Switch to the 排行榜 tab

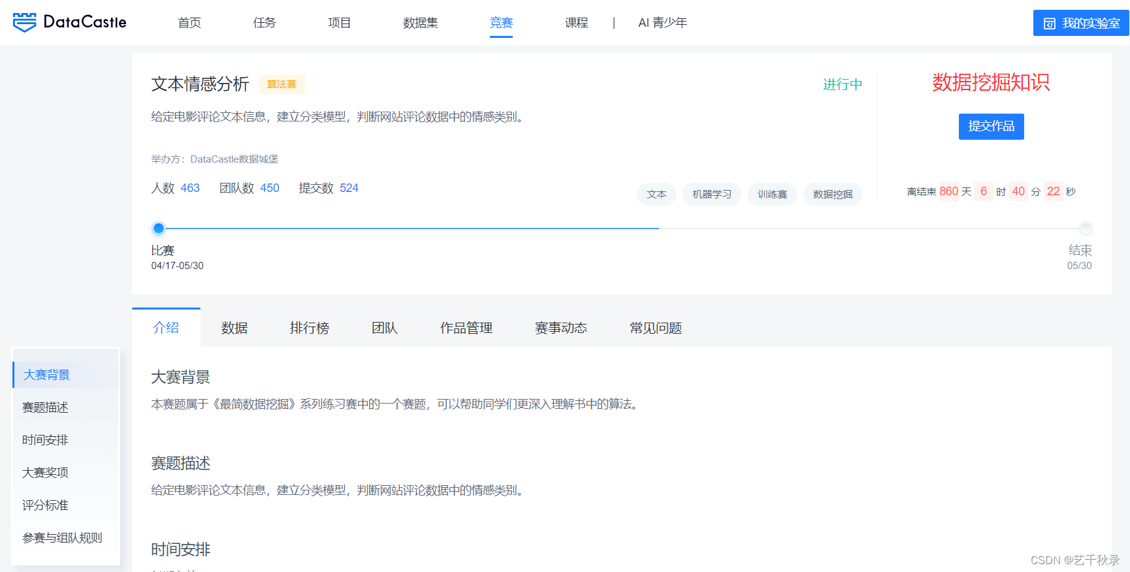click(x=310, y=328)
